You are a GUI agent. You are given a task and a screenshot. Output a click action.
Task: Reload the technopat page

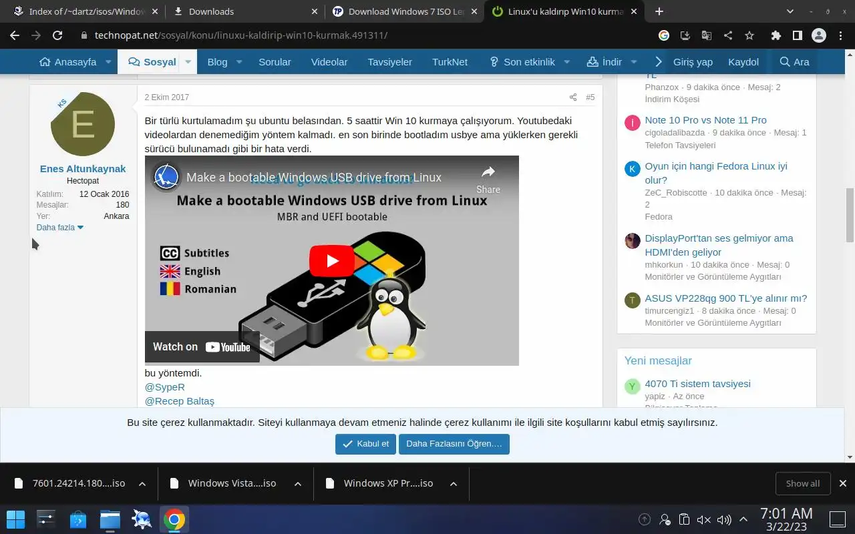(x=57, y=35)
